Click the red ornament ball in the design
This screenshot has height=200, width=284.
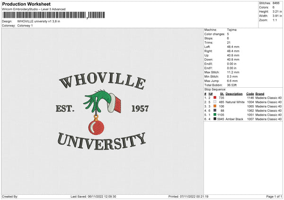tap(96, 127)
